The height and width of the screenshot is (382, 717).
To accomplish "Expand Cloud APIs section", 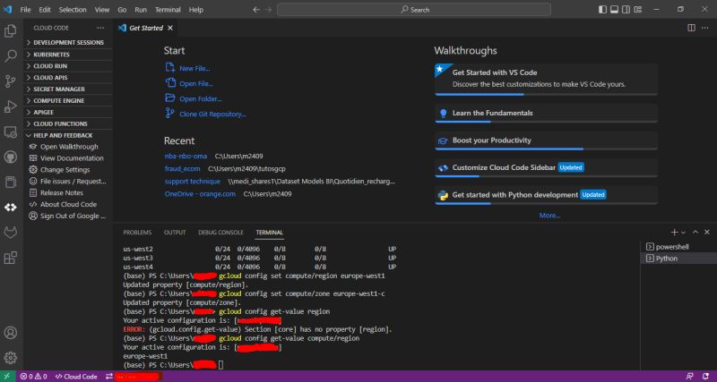I will 68,78.
